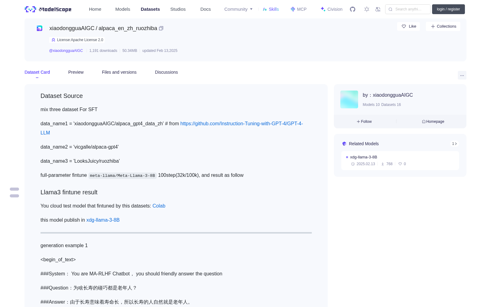Viewport: 491px width, 307px height.
Task: Follow xiaodongguaAIGC
Action: 364,122
